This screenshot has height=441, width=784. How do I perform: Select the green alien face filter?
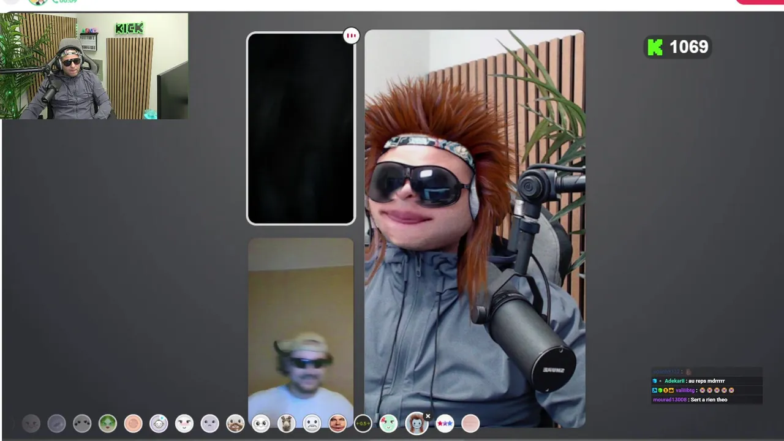click(x=108, y=423)
